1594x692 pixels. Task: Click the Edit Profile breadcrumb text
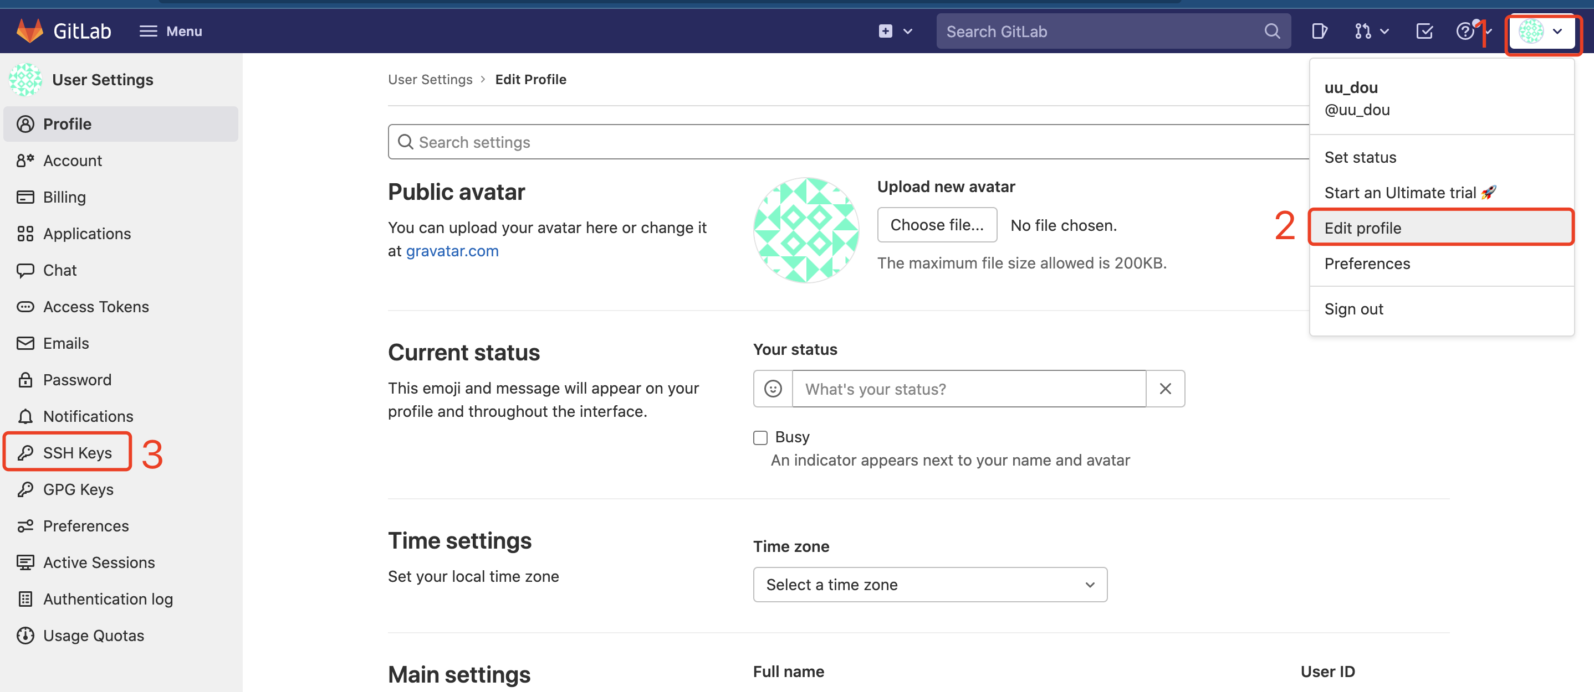pyautogui.click(x=531, y=79)
